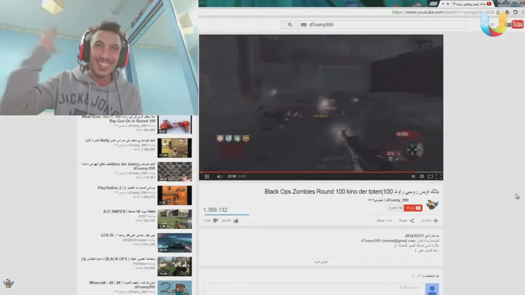Screen dimensions: 525x295
Task: Click the search magnifier button
Action: (290, 25)
